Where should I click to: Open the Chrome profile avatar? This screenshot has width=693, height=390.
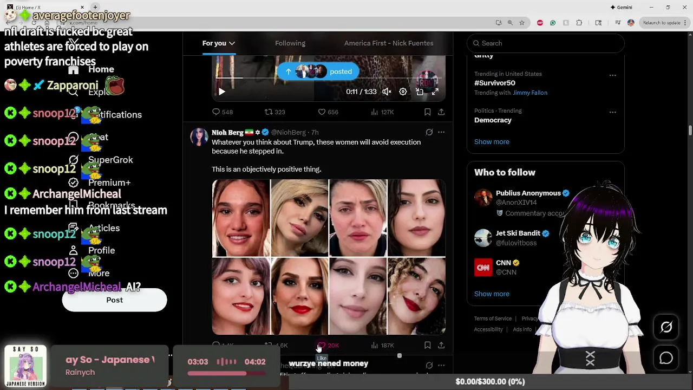[631, 23]
